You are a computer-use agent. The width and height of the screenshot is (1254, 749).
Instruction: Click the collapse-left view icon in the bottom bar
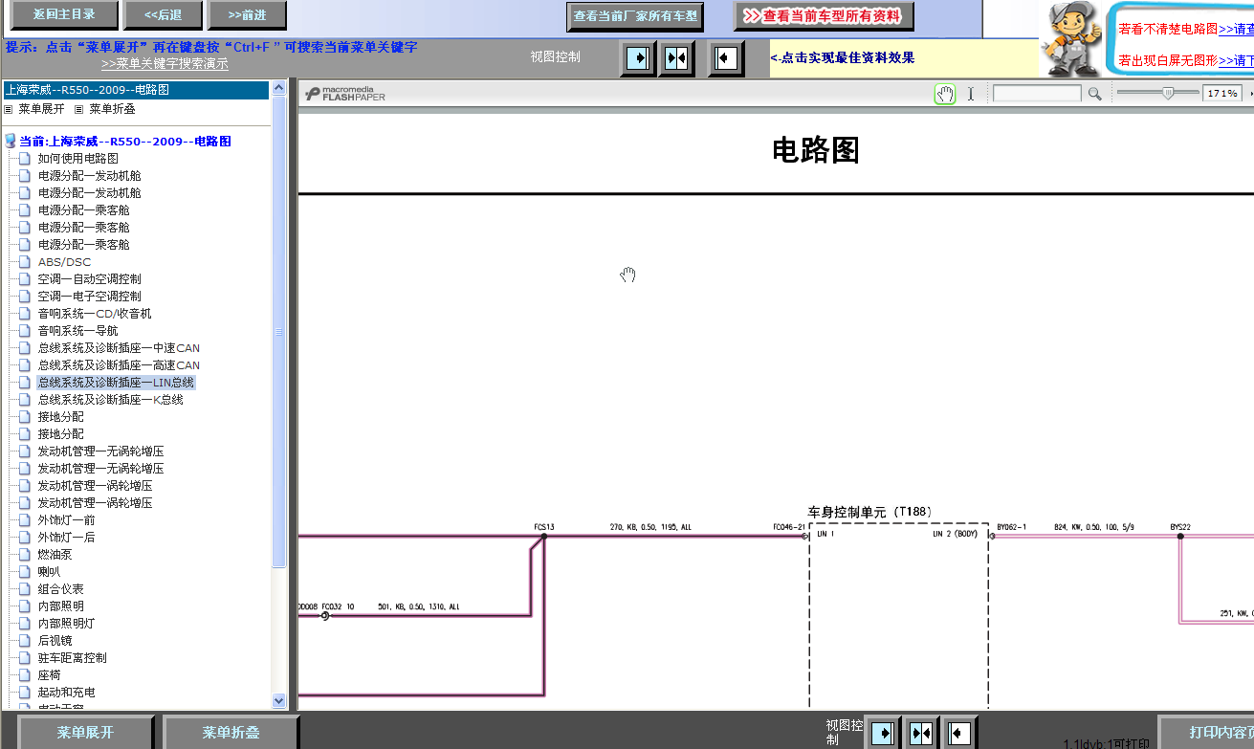[960, 734]
